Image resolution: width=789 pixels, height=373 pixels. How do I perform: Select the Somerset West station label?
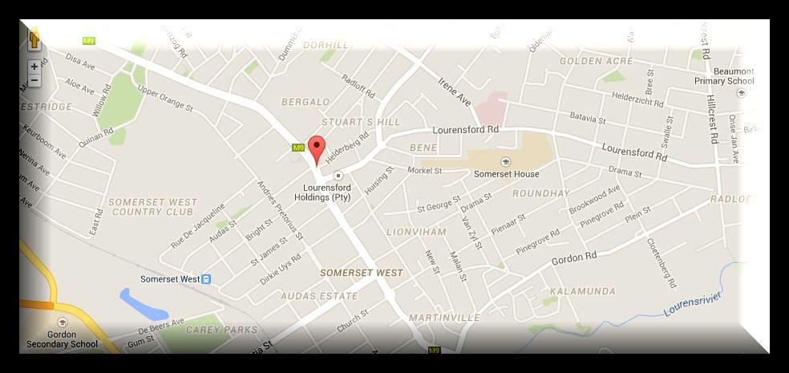coord(170,279)
